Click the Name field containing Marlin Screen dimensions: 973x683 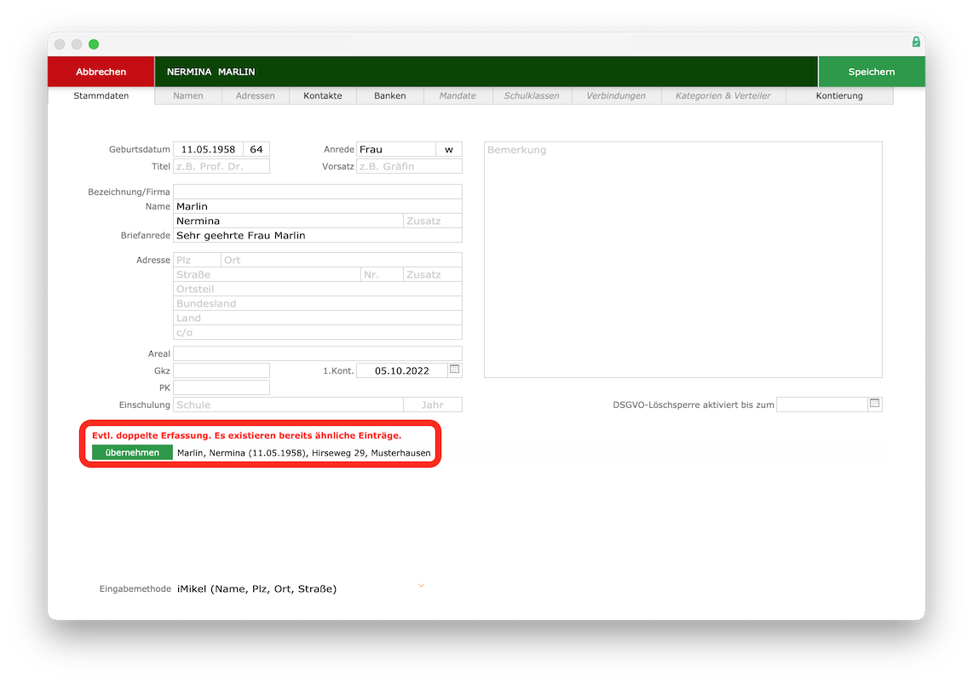318,206
